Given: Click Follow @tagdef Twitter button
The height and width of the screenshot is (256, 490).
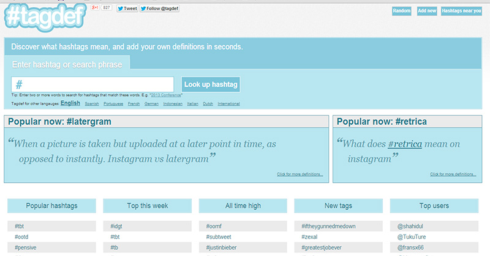Looking at the screenshot, I should tap(159, 9).
